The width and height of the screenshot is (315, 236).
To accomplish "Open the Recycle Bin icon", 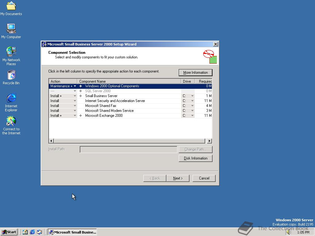I will pos(11,77).
